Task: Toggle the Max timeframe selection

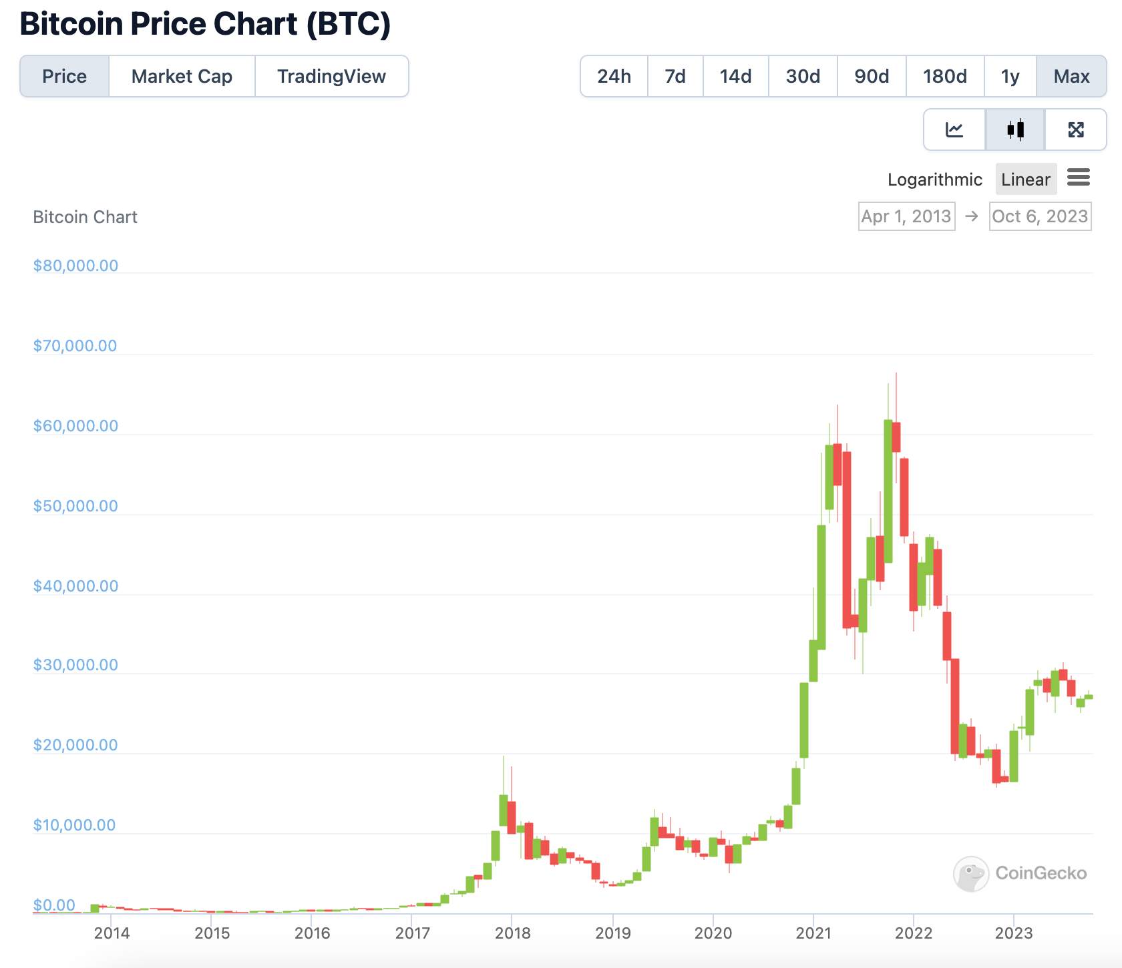Action: (x=1071, y=76)
